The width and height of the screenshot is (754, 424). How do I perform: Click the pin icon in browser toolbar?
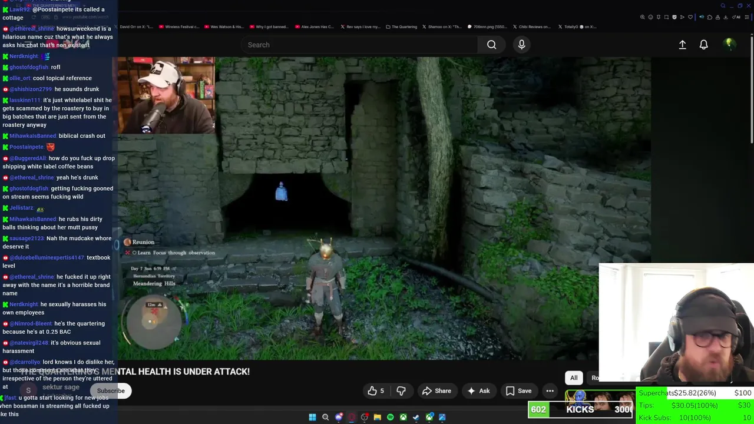point(659,17)
